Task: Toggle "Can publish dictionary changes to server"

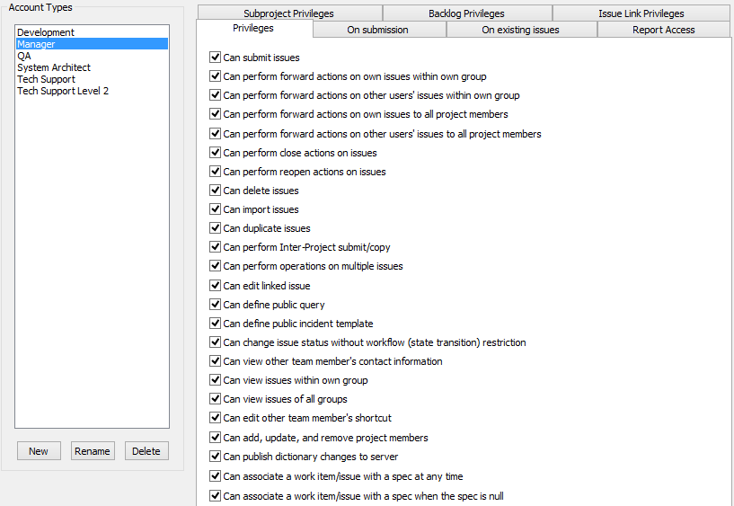Action: click(x=215, y=457)
